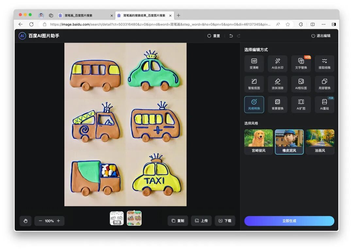Zoom out with the minus button
The image size is (353, 250).
coord(41,221)
